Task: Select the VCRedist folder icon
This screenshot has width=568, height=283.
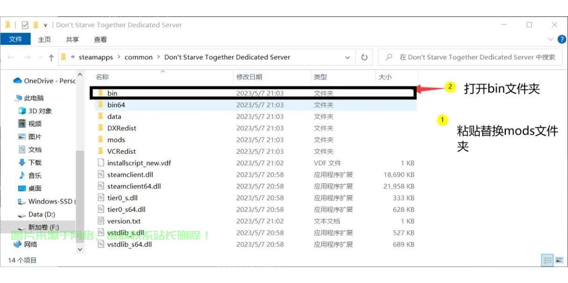Action: pyautogui.click(x=100, y=151)
